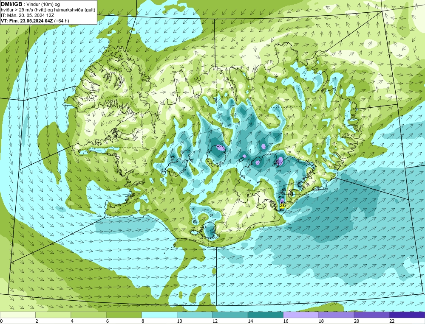Viewport: 425px width, 324px height.
Task: Click the 12–14 m/s teal legend swatch
Action: point(230,315)
